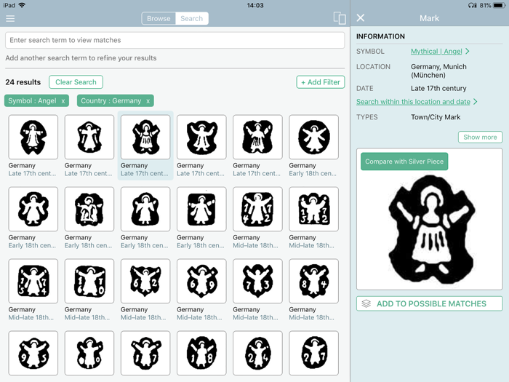
Task: Select the bottom-row angel mark with 0
Action: coord(89,354)
